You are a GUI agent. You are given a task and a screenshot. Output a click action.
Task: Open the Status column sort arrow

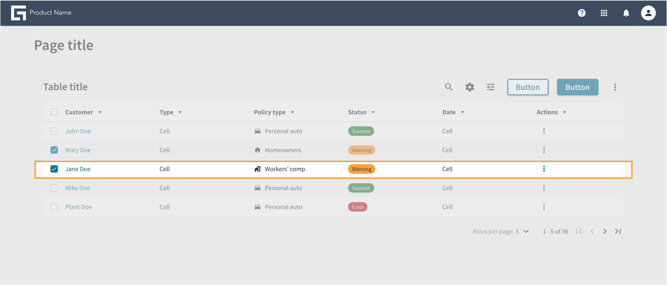[373, 112]
